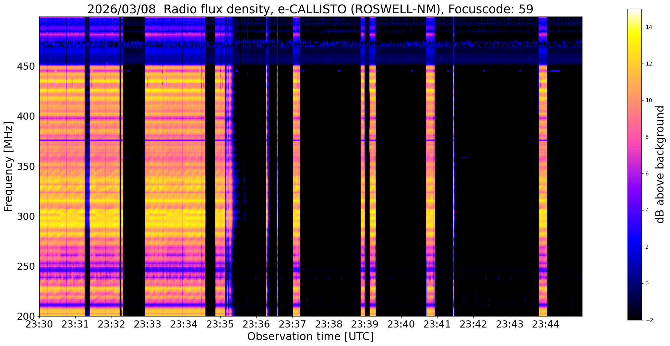The height and width of the screenshot is (346, 670).
Task: Click the 23:40 time tick label
Action: click(x=401, y=324)
